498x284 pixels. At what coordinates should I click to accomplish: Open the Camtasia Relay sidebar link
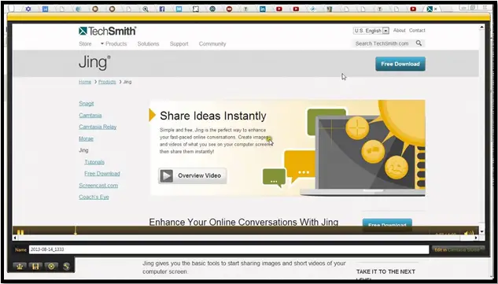click(98, 127)
